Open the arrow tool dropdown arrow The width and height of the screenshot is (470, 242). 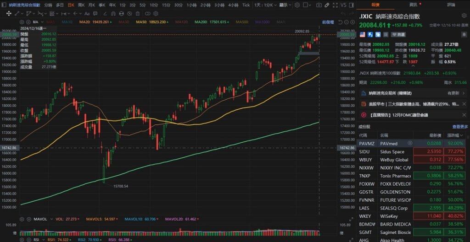tap(80, 13)
